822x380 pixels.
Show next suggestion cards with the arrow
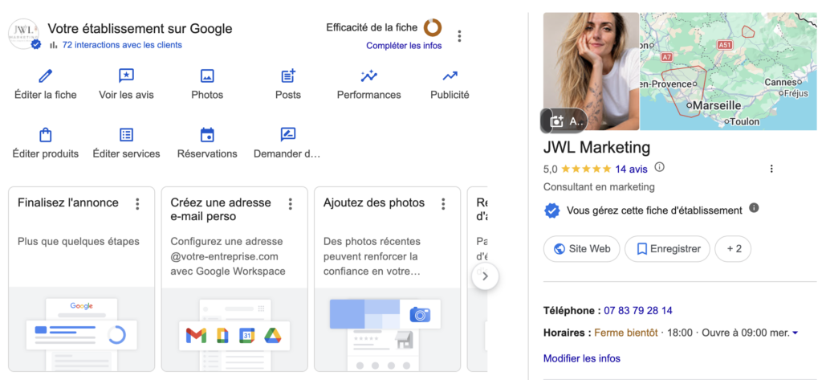[485, 276]
